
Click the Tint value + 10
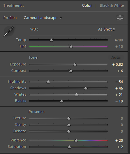coord(119,46)
